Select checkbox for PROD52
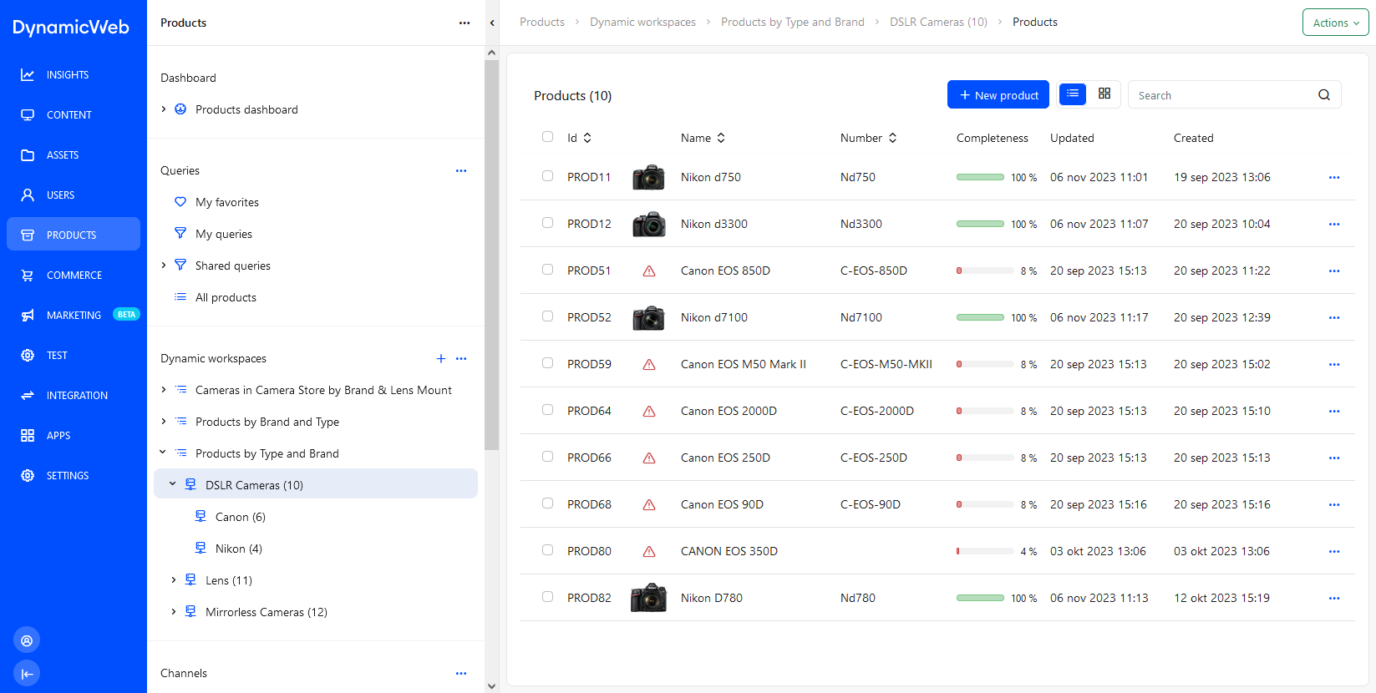The width and height of the screenshot is (1376, 693). [x=547, y=316]
